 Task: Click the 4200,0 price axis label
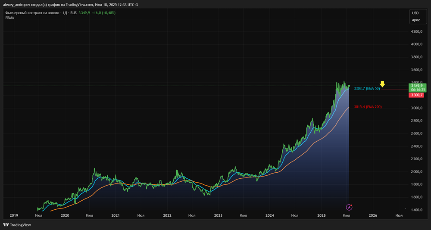coord(417,31)
